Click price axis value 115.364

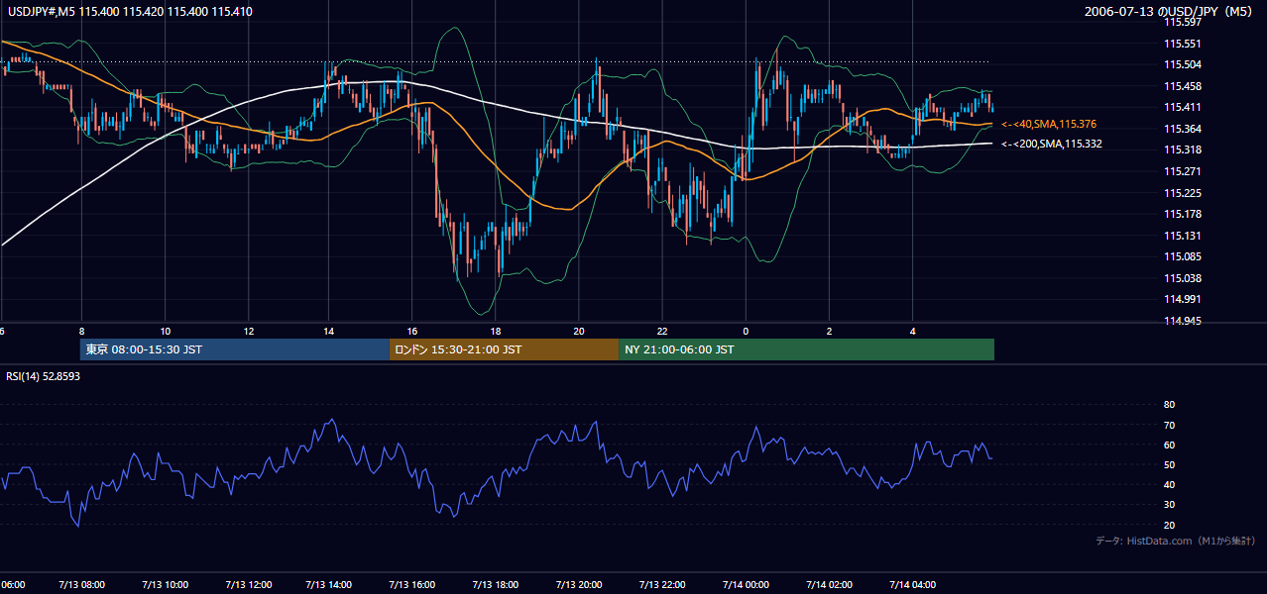[1182, 129]
